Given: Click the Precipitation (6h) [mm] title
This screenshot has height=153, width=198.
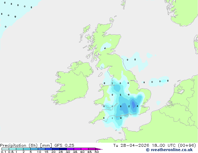Looking at the screenshot, I should point(26,145).
